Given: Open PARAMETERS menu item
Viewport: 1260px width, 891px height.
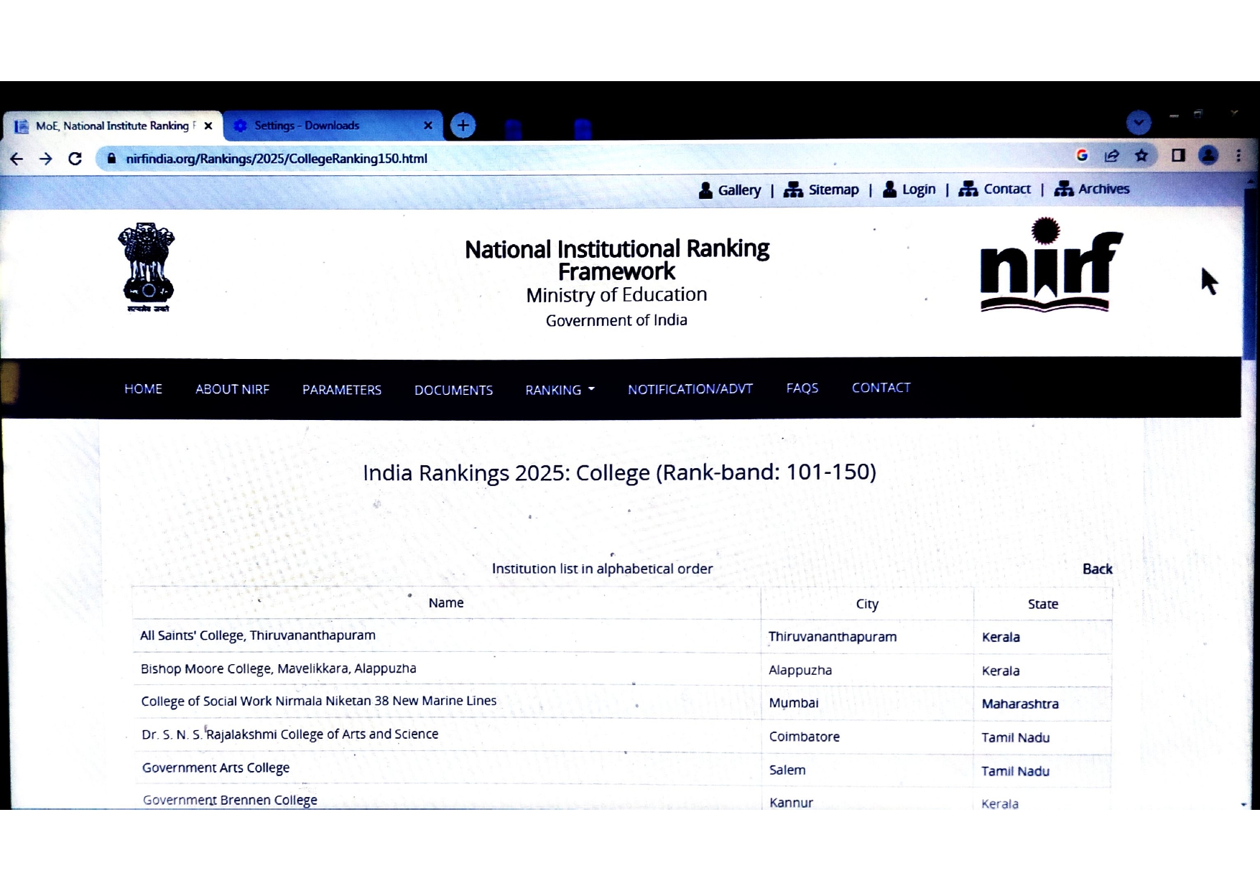Looking at the screenshot, I should [342, 390].
